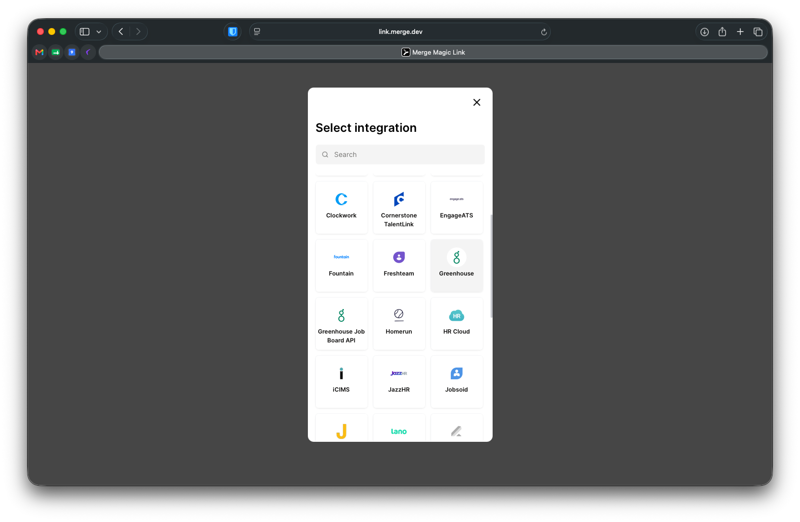Toggle the Safari sidebar
Image resolution: width=800 pixels, height=522 pixels.
(85, 31)
